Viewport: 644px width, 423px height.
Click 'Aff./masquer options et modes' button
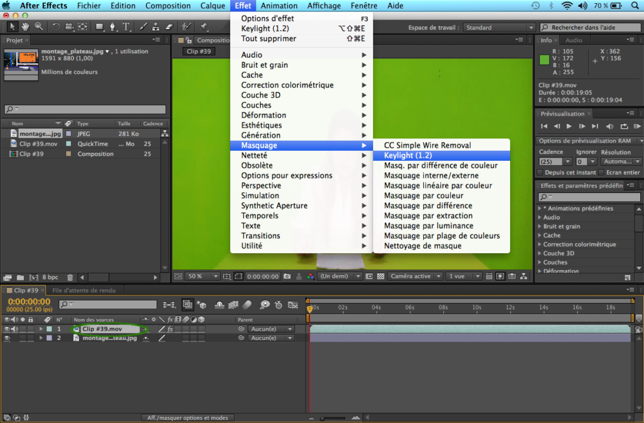coord(187,417)
